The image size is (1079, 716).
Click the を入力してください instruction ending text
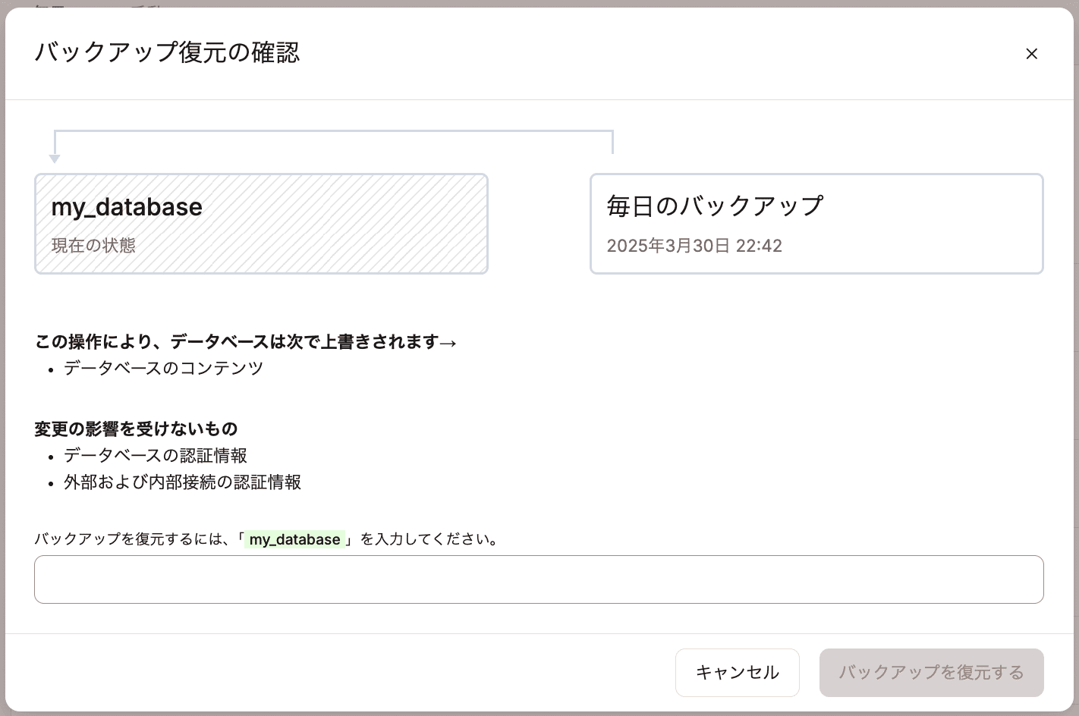(429, 539)
